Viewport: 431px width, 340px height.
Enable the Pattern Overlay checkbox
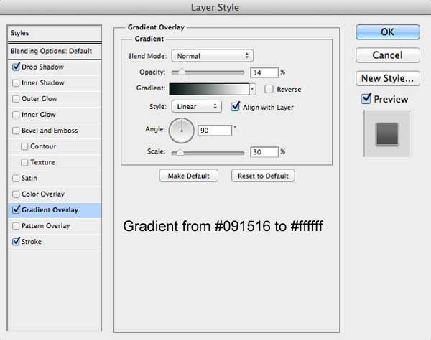(16, 226)
